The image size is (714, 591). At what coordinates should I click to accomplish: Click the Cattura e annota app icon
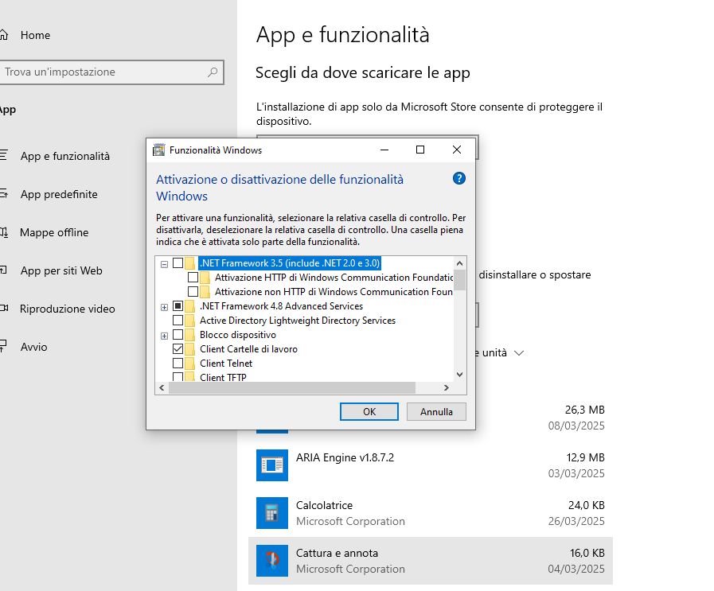(x=272, y=561)
